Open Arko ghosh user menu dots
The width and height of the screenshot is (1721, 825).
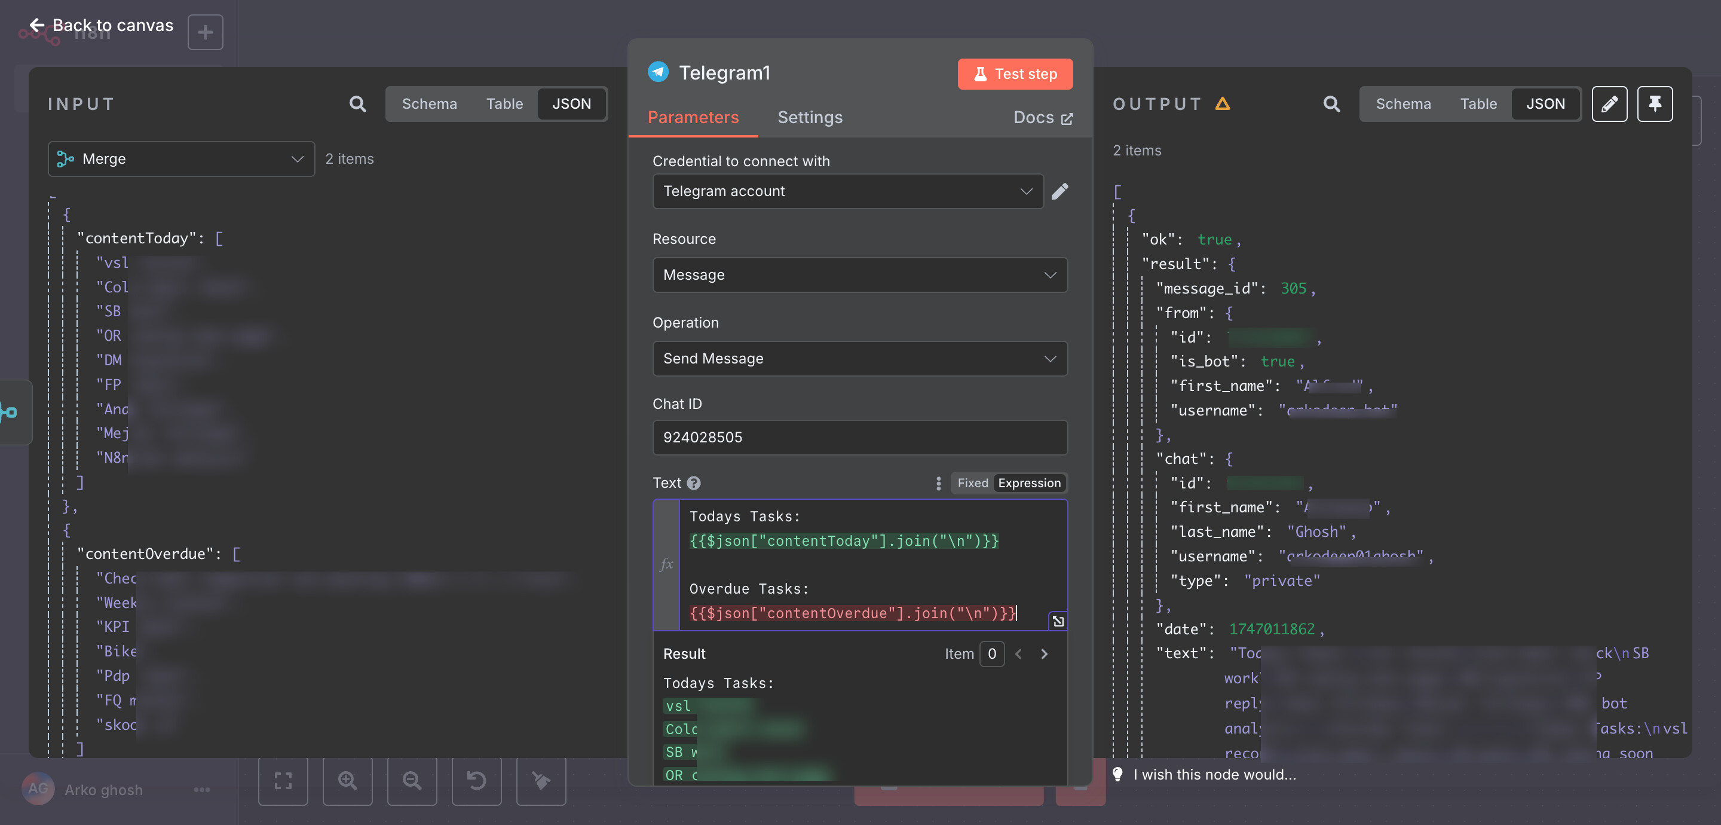(202, 790)
